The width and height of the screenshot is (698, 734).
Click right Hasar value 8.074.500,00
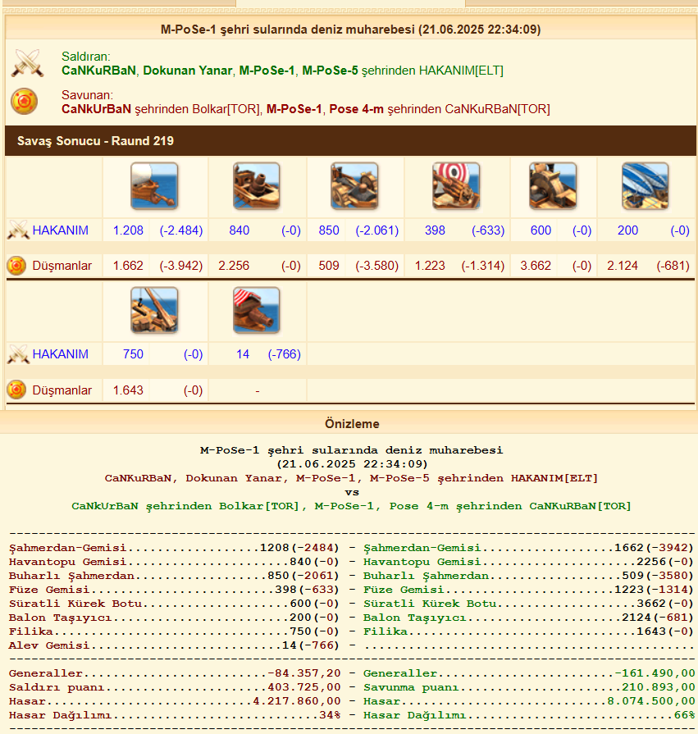coord(651,702)
